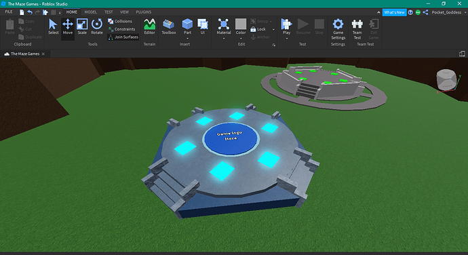Activate the Scale tool
The height and width of the screenshot is (255, 468).
click(x=82, y=27)
